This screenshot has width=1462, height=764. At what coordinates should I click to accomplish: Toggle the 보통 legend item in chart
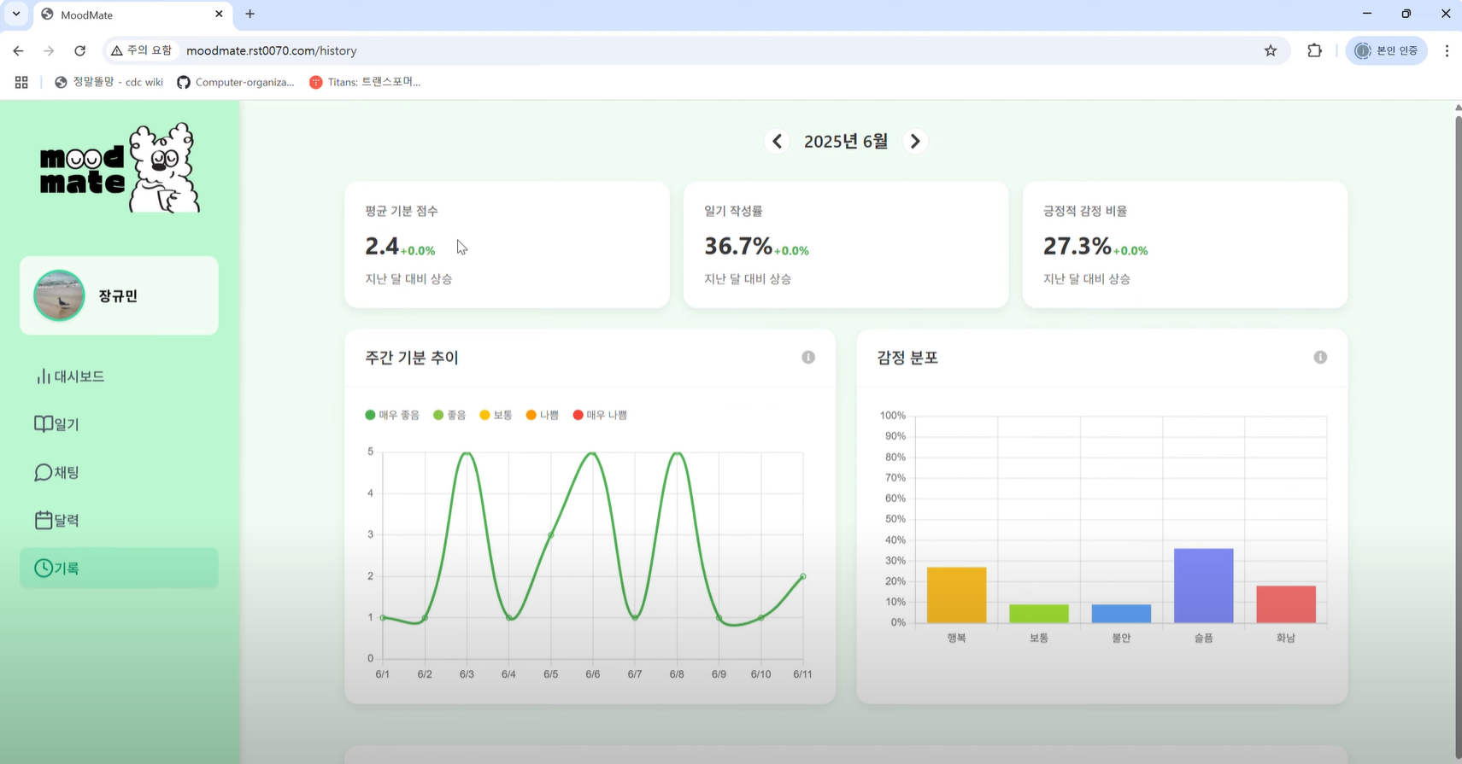coord(496,416)
